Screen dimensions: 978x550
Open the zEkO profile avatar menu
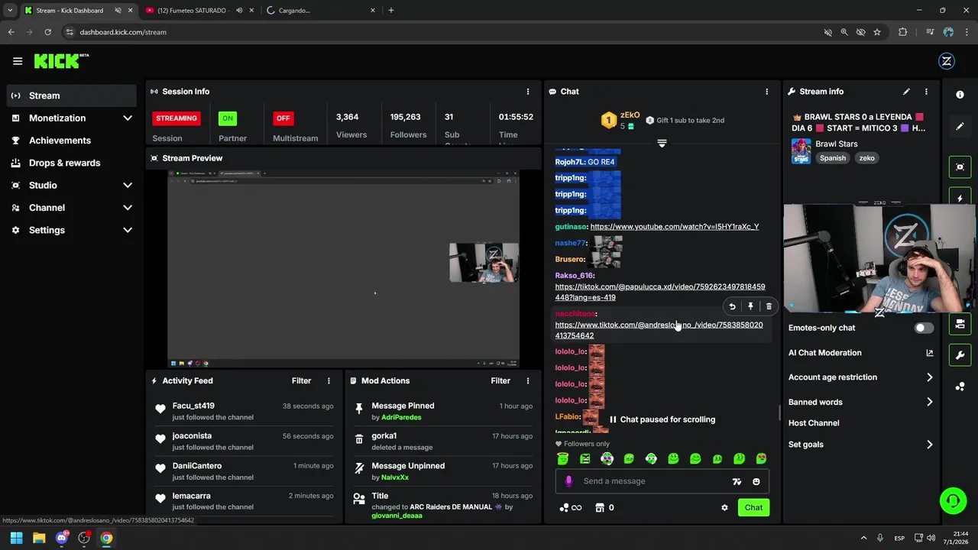click(946, 62)
